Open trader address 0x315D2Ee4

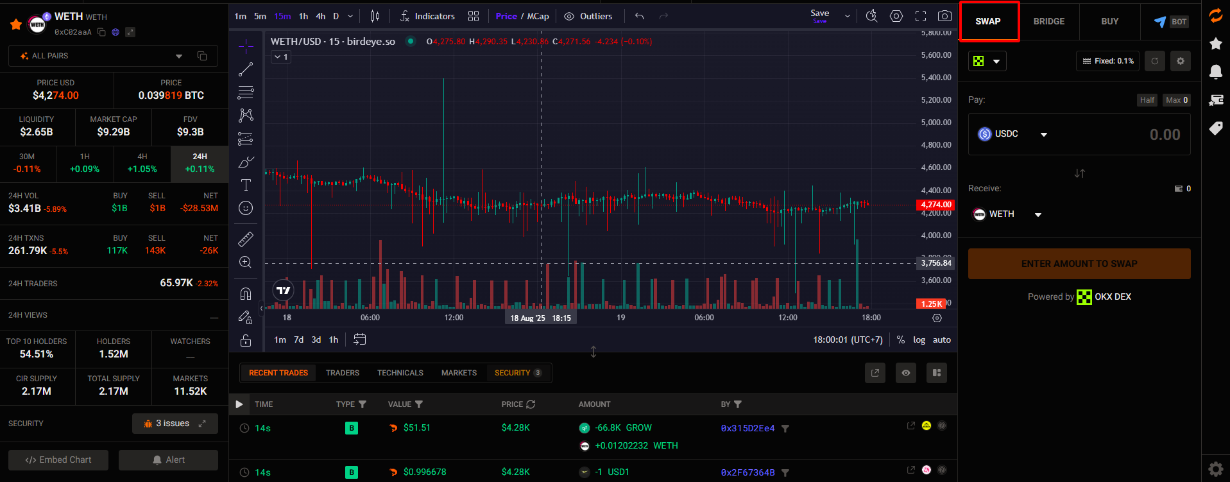pos(748,428)
